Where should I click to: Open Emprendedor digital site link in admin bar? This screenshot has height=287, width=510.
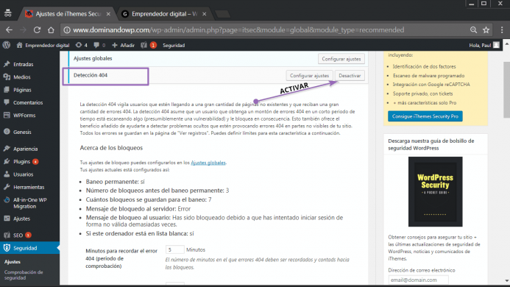tap(43, 45)
